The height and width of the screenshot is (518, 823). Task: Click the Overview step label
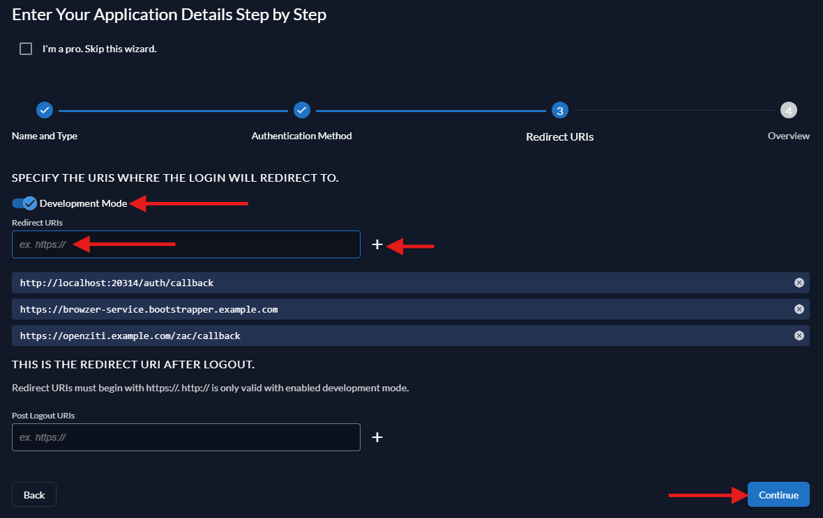[788, 136]
